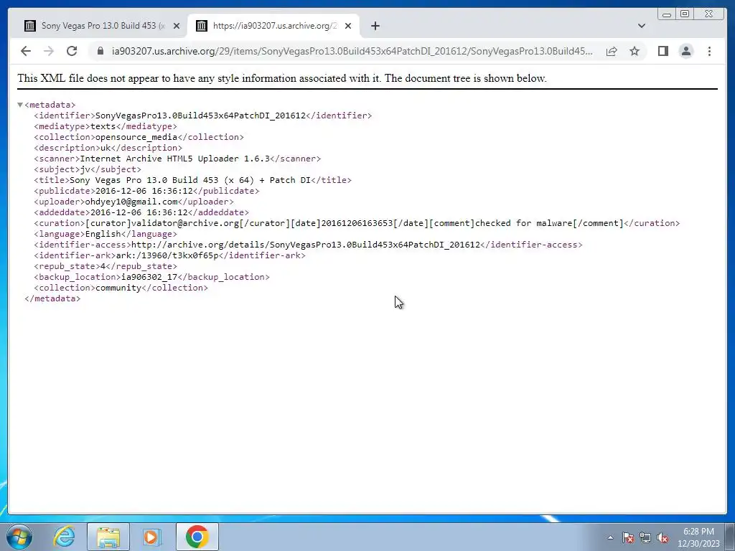Collapse the metadata XML node
Viewport: 735px width, 551px height.
(19, 105)
